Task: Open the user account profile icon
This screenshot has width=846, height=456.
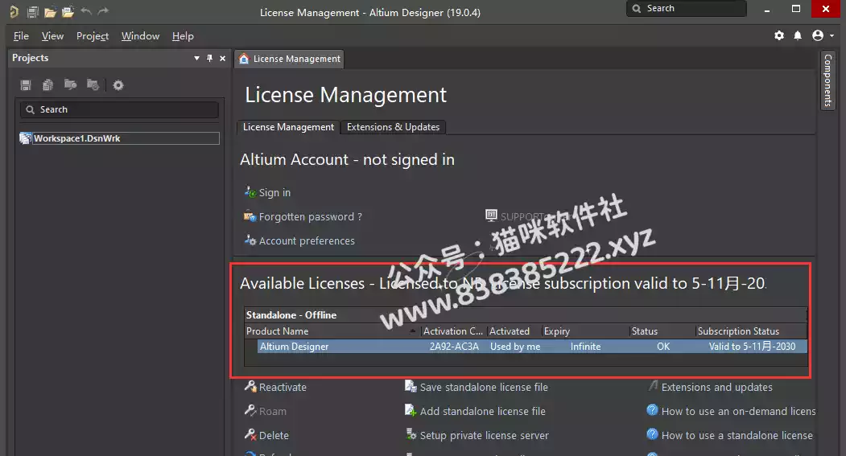Action: pos(818,35)
